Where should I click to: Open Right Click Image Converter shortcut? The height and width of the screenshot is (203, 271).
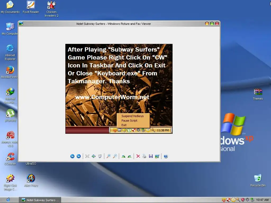[x=10, y=182]
